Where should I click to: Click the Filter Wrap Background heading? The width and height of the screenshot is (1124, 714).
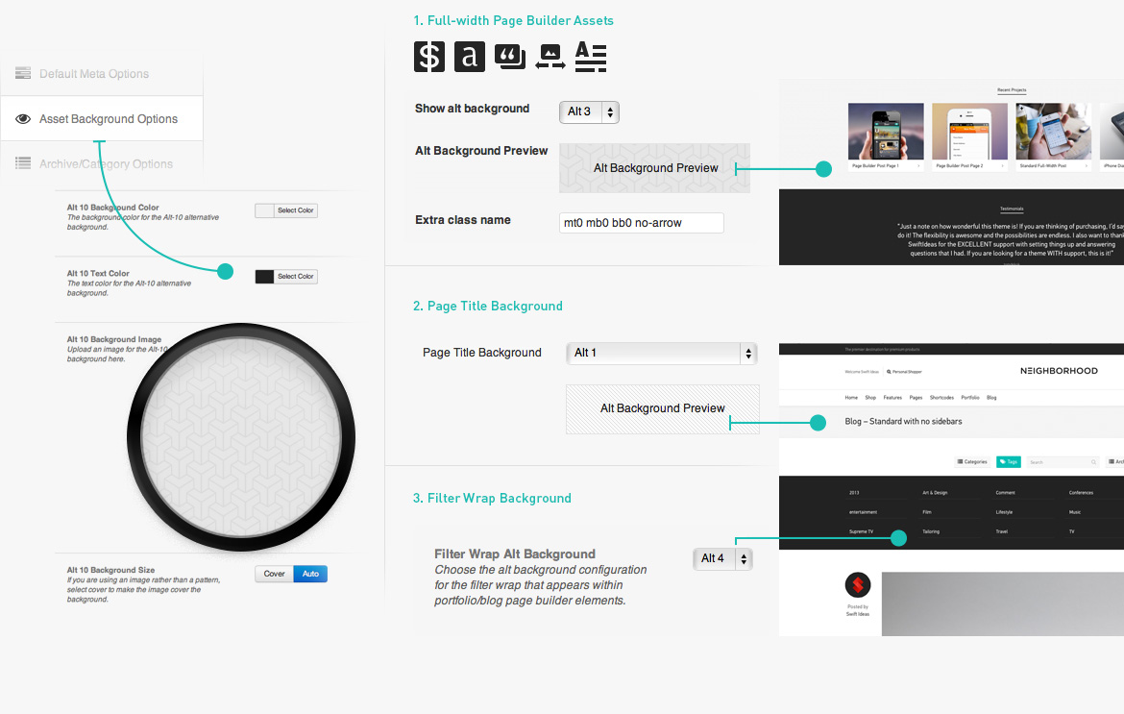492,498
